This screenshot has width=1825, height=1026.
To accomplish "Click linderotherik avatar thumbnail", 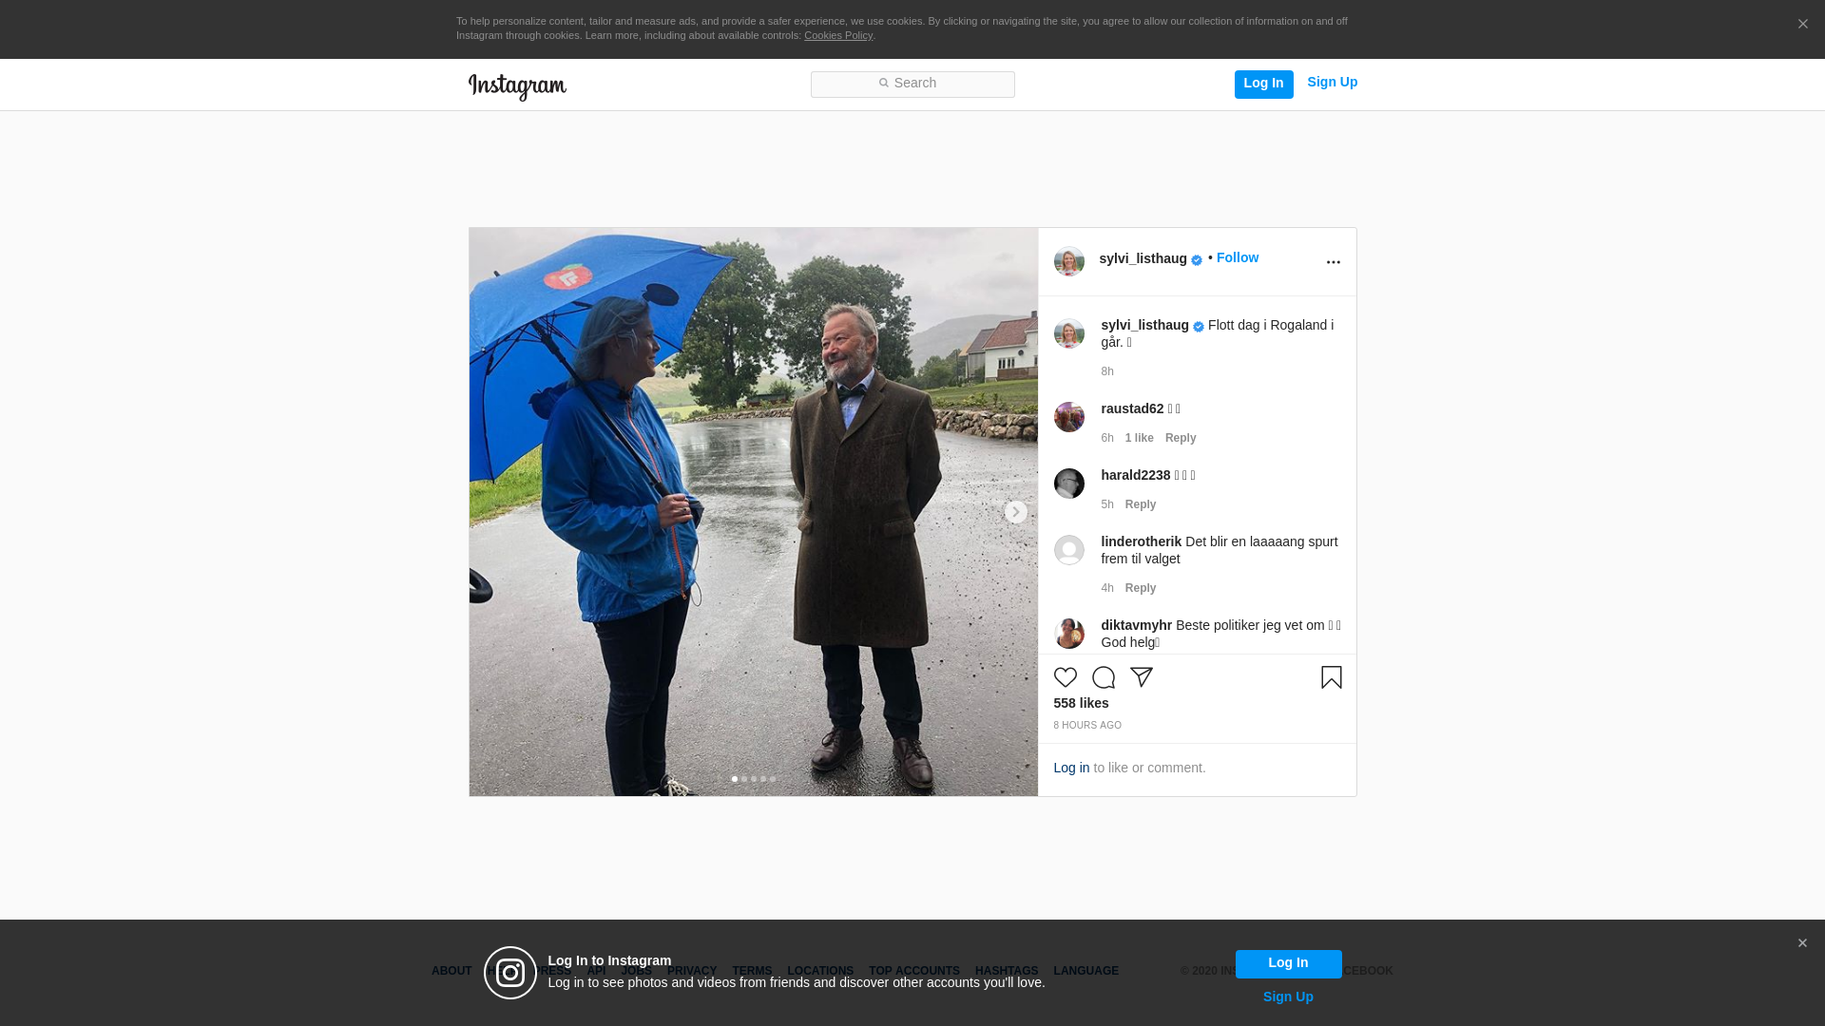I will point(1068,550).
